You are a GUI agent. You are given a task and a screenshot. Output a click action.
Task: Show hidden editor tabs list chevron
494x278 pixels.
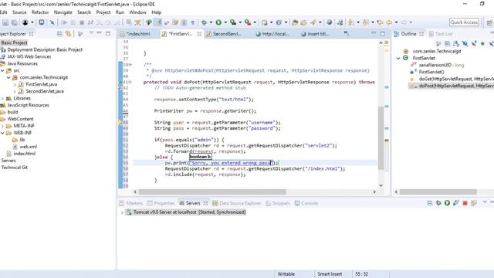point(346,33)
